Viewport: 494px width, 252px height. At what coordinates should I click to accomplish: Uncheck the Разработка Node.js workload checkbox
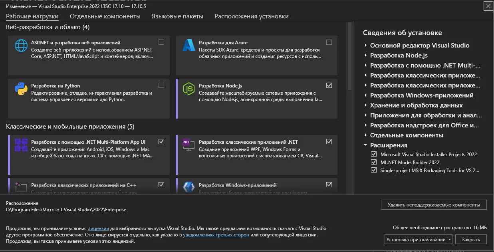click(x=329, y=85)
